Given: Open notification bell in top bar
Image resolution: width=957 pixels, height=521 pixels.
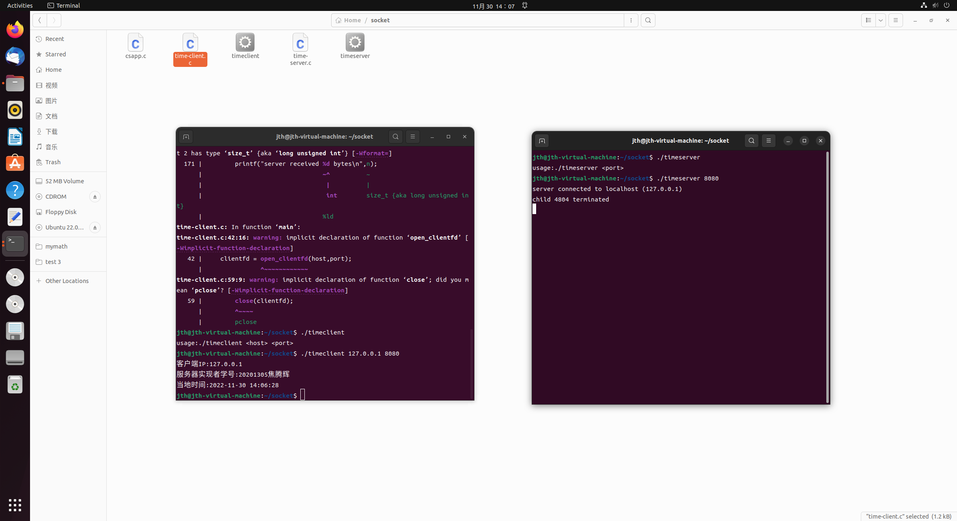Looking at the screenshot, I should pos(524,6).
